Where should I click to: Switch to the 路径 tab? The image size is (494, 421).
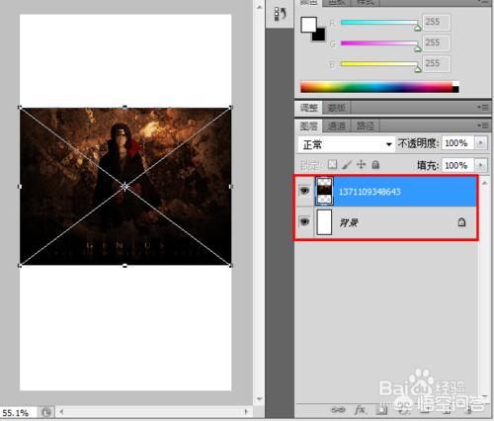tap(365, 126)
